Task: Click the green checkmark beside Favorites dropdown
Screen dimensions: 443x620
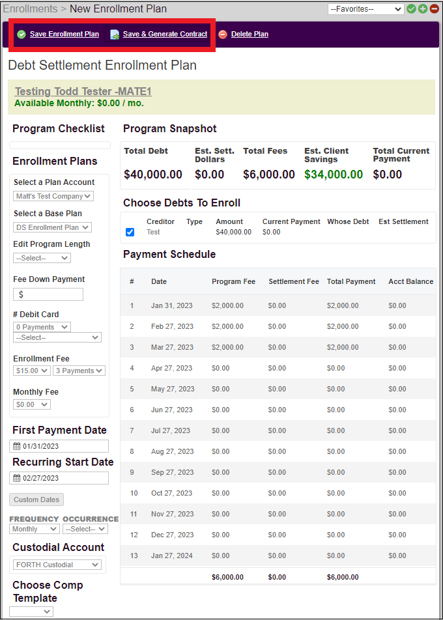Action: coord(412,9)
